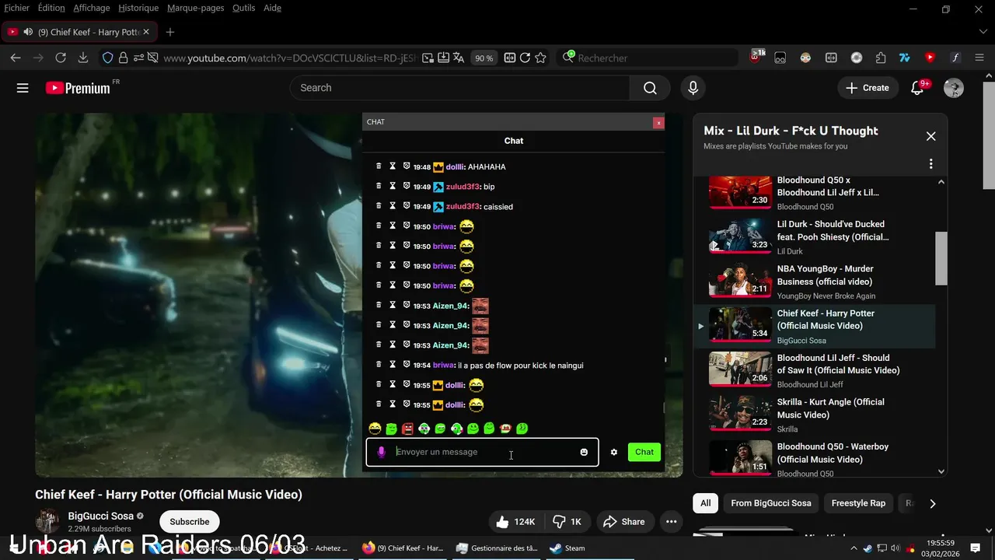The width and height of the screenshot is (995, 560).
Task: Click hourglass icon on the 'il a pas de flow' message
Action: [x=393, y=365]
